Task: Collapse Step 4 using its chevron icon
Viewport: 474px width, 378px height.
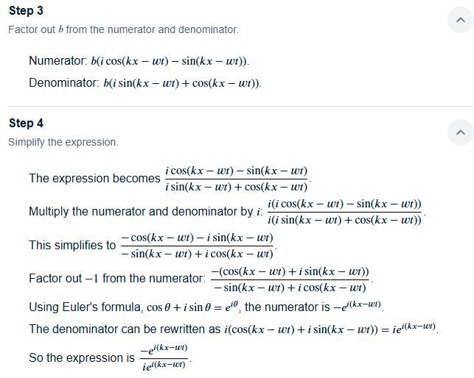Action: [x=461, y=132]
